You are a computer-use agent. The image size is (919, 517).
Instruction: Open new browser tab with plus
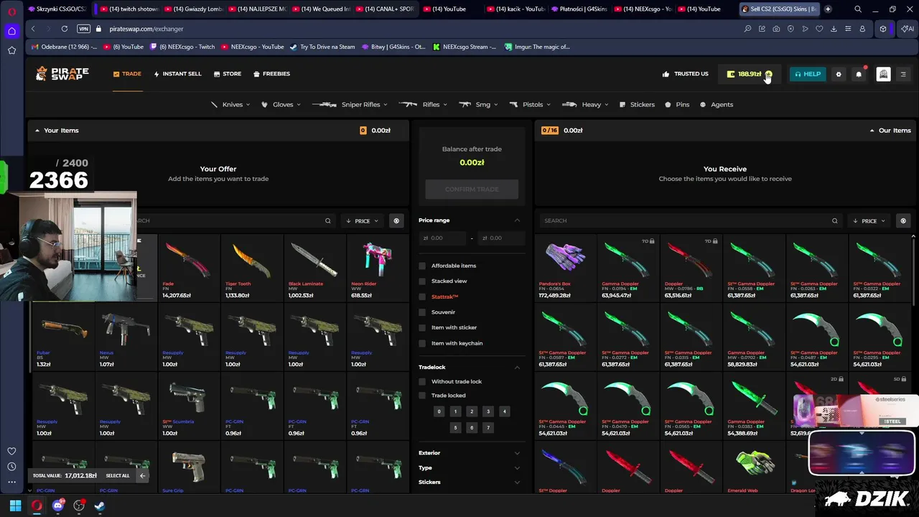[x=828, y=9]
